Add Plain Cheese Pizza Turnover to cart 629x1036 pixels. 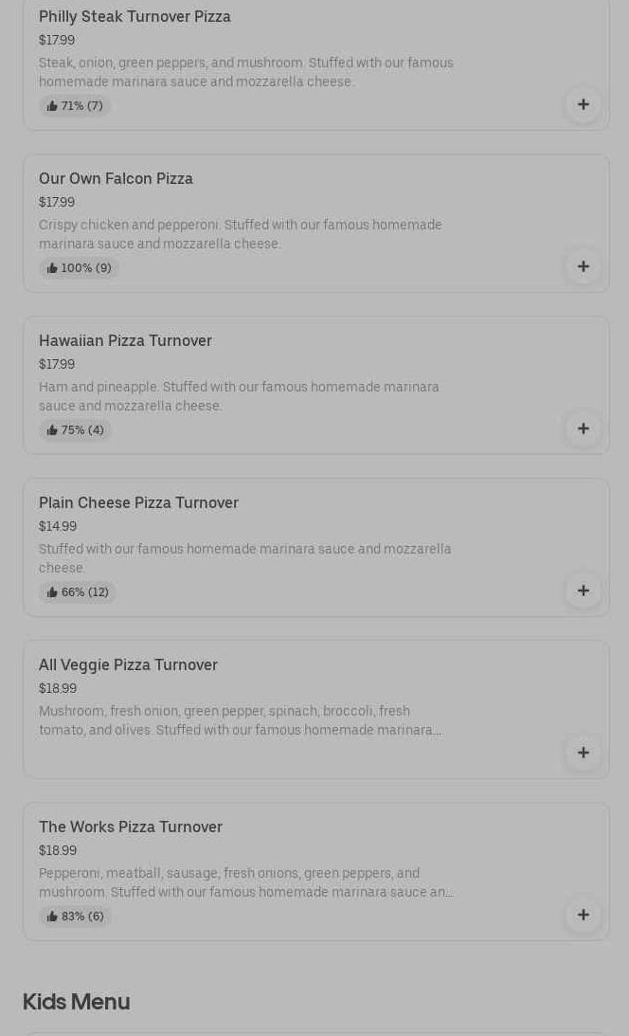click(x=583, y=591)
